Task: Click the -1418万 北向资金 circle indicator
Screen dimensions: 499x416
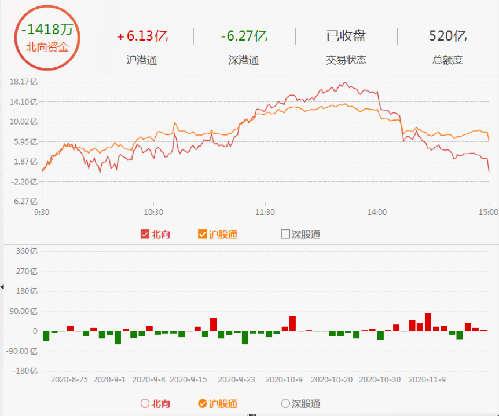Action: [x=47, y=38]
